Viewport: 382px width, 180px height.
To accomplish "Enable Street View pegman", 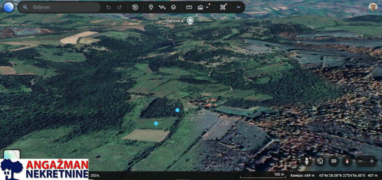I will click(307, 161).
